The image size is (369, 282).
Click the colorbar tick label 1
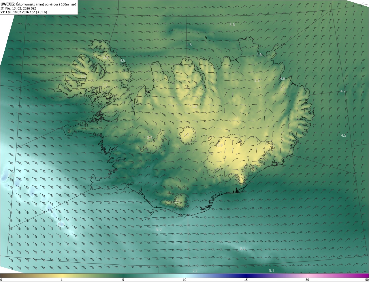tap(62, 280)
